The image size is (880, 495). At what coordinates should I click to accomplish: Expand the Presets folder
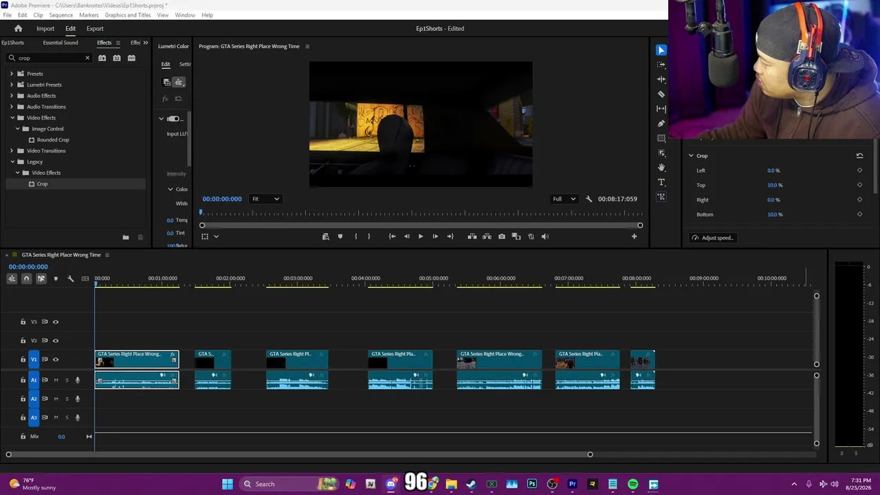tap(12, 74)
